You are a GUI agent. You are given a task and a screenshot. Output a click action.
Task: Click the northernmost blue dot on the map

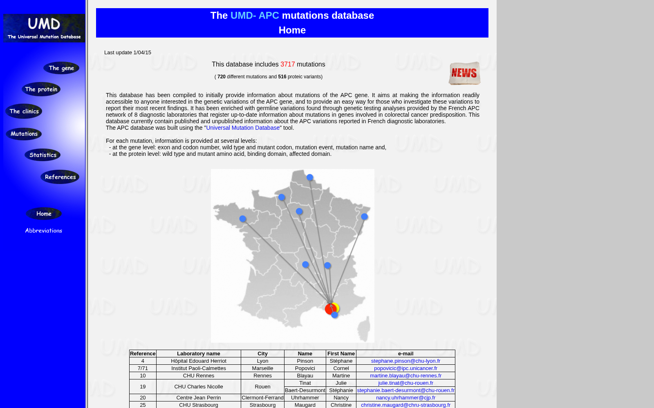pyautogui.click(x=310, y=177)
